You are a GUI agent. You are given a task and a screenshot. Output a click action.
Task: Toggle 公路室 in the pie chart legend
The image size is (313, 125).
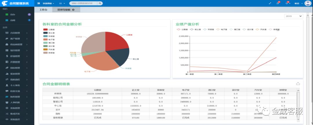click(49, 30)
